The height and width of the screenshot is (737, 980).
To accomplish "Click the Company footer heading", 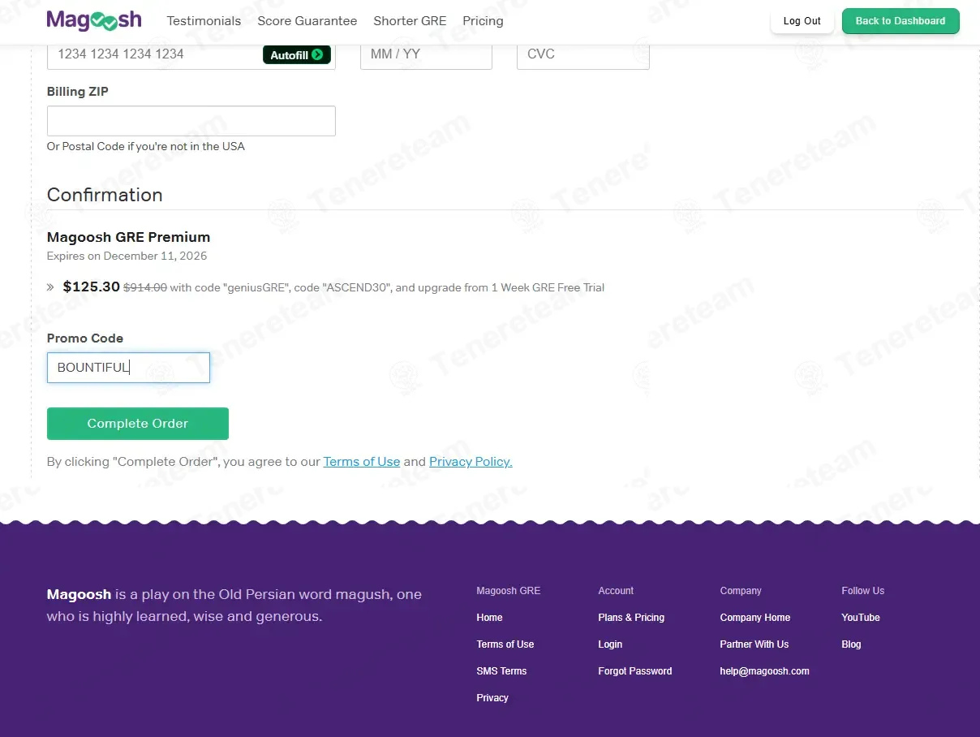I will click(741, 591).
